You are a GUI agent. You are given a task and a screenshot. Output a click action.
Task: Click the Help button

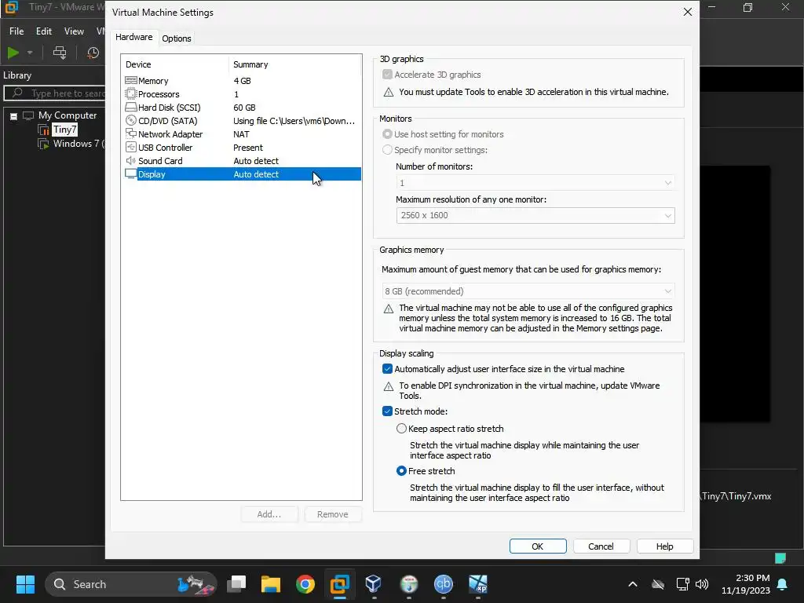tap(665, 546)
